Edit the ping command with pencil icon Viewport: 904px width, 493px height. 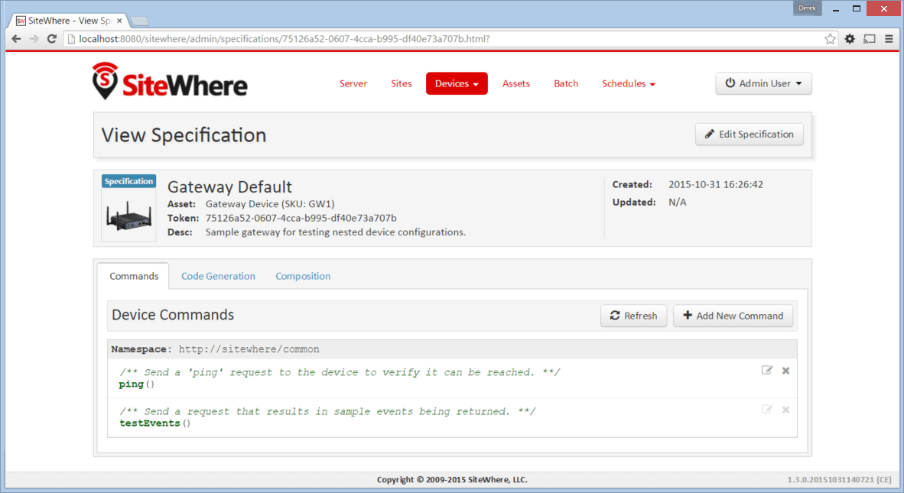tap(767, 371)
